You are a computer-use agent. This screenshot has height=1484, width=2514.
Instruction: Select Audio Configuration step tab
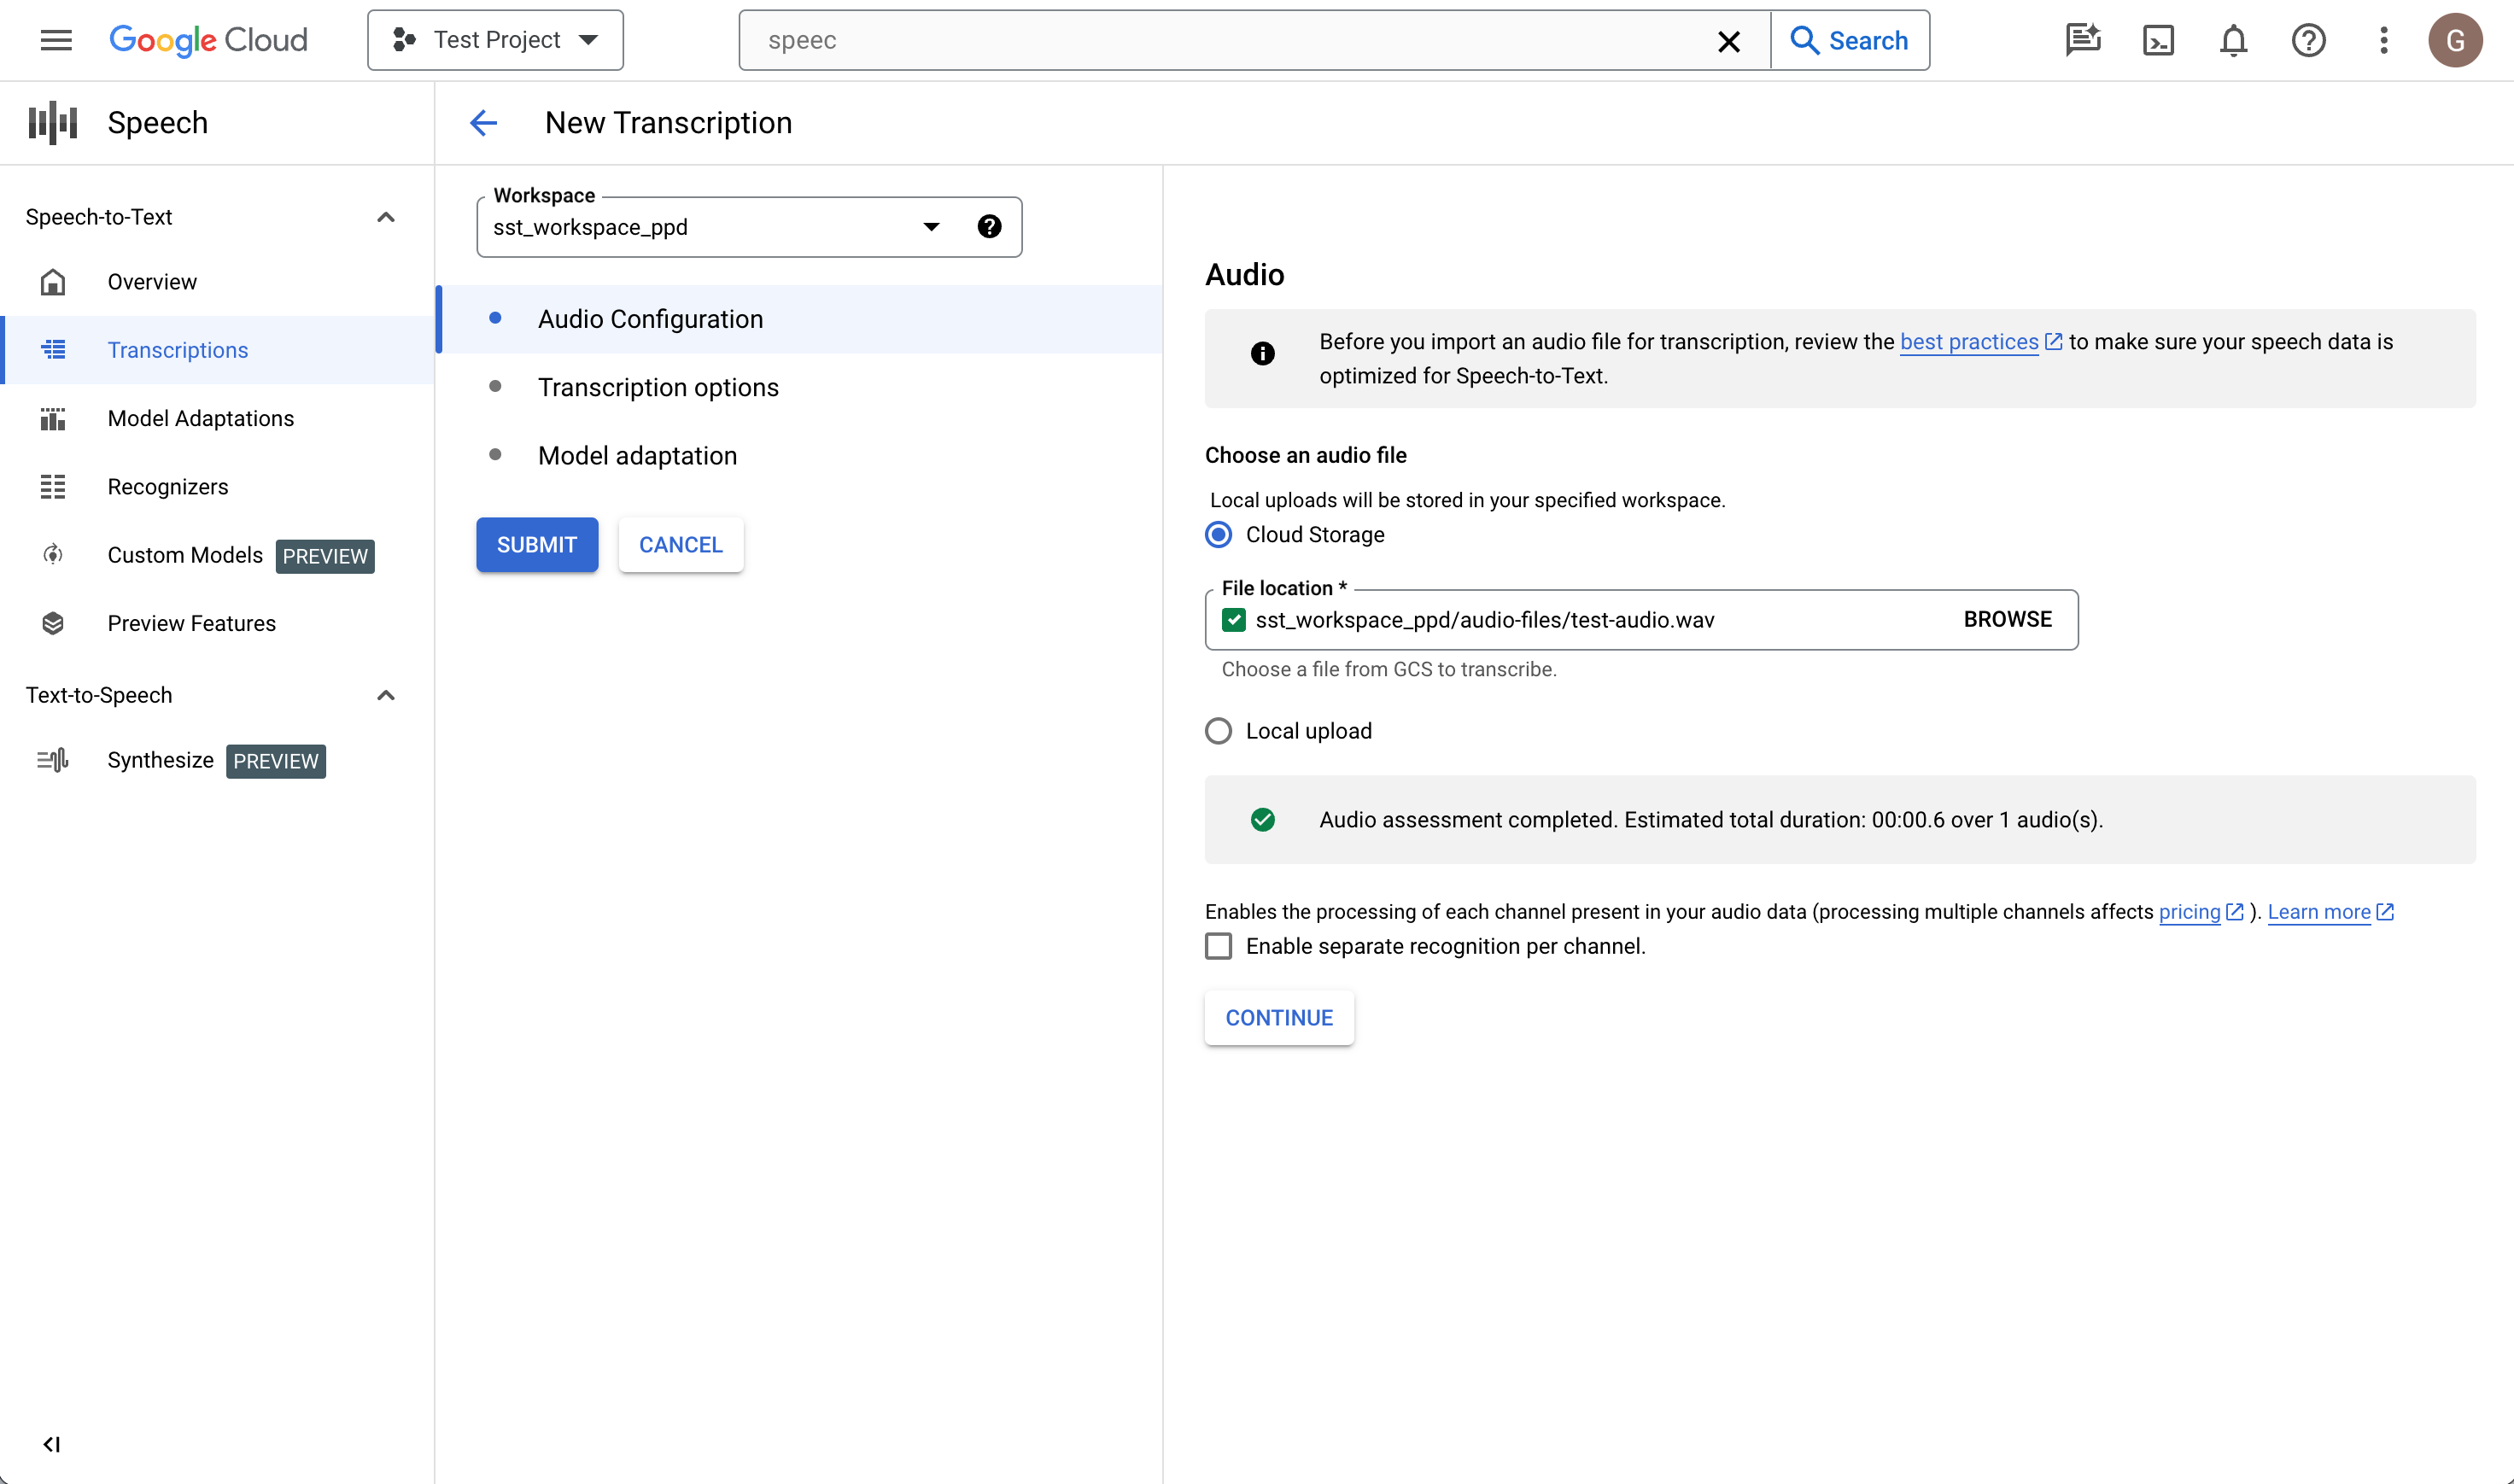[x=650, y=318]
